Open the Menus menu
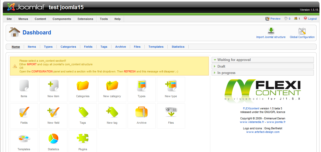Screen dimensions: 321x152 pos(23,19)
